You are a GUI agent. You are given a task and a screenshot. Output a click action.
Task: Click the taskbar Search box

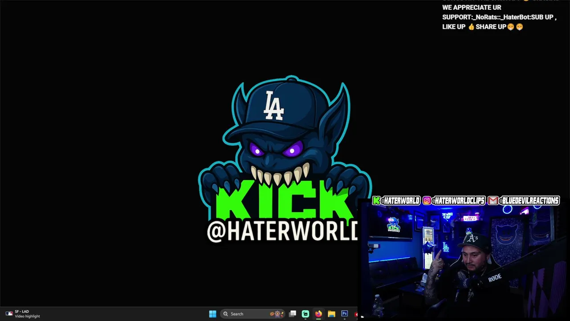(x=252, y=314)
